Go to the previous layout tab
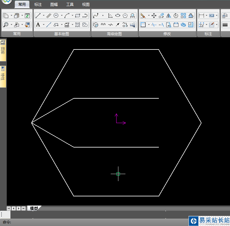 tap(13, 208)
